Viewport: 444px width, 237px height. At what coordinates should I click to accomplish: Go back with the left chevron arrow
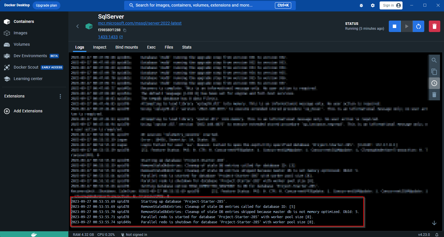click(x=78, y=26)
